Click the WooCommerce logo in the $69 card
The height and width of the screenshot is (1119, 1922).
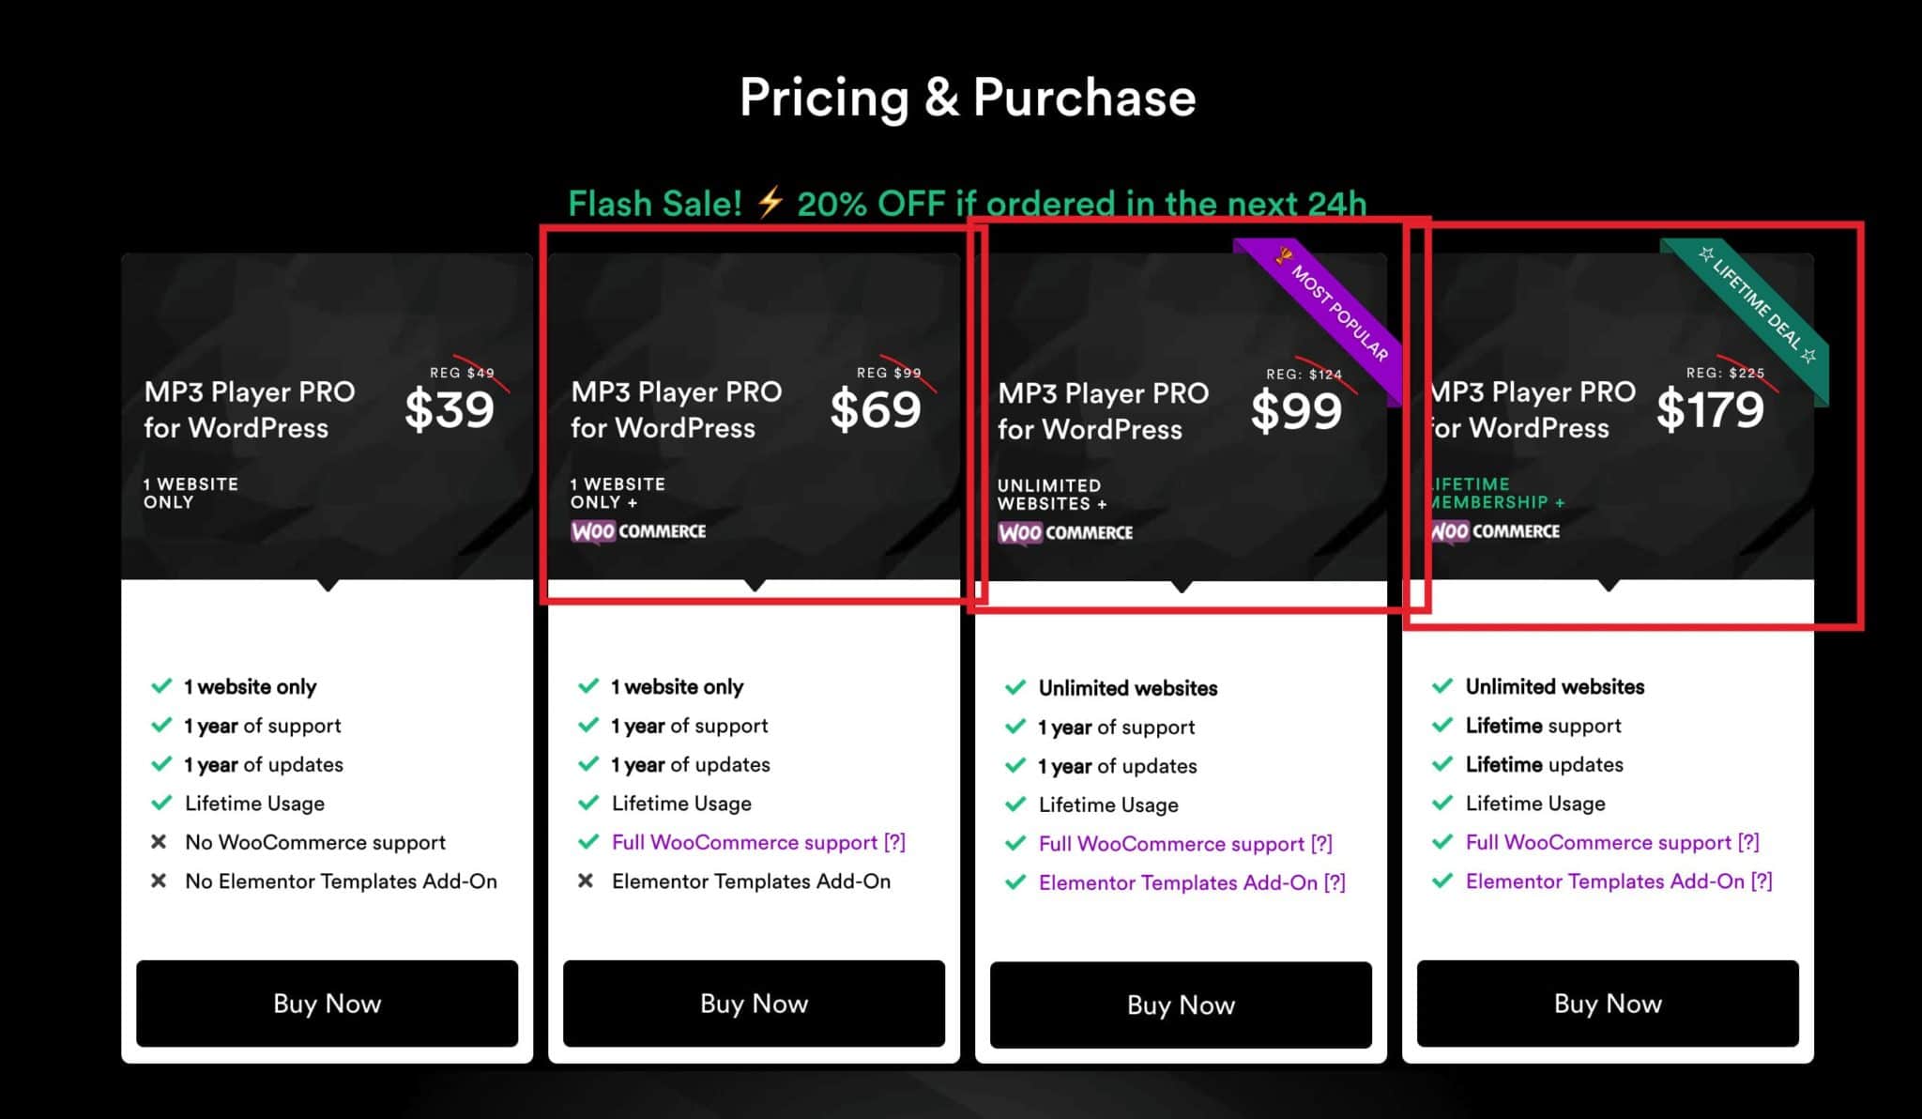[638, 531]
